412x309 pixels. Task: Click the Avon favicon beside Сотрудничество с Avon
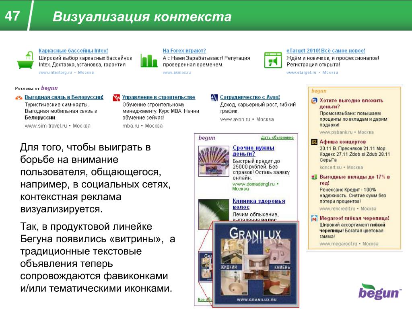(x=214, y=98)
